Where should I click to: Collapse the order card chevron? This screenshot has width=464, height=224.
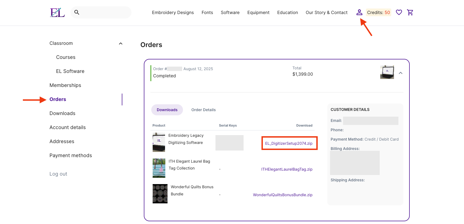pos(401,73)
